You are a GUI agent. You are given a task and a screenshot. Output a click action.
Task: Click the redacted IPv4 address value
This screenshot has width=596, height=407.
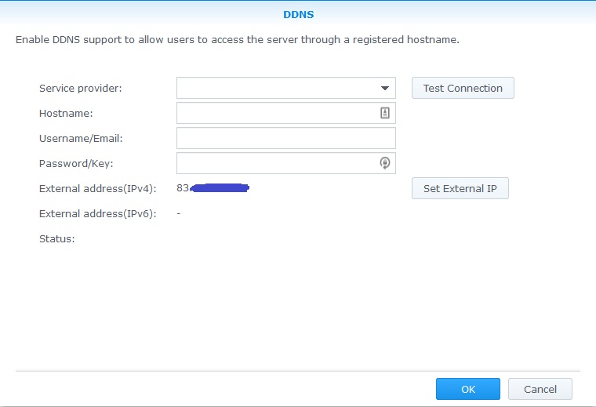tap(213, 188)
